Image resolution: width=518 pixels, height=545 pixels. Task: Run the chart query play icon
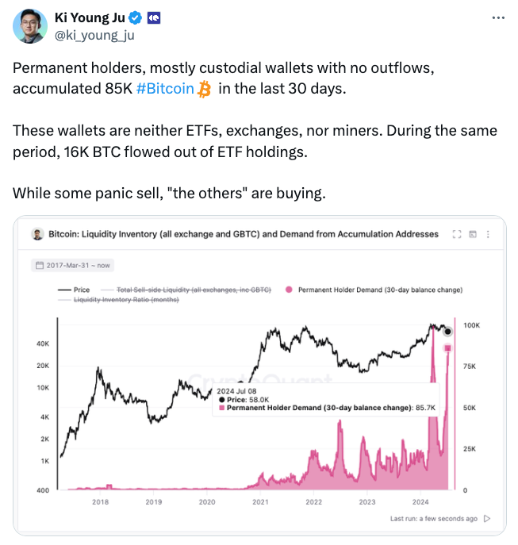(487, 519)
